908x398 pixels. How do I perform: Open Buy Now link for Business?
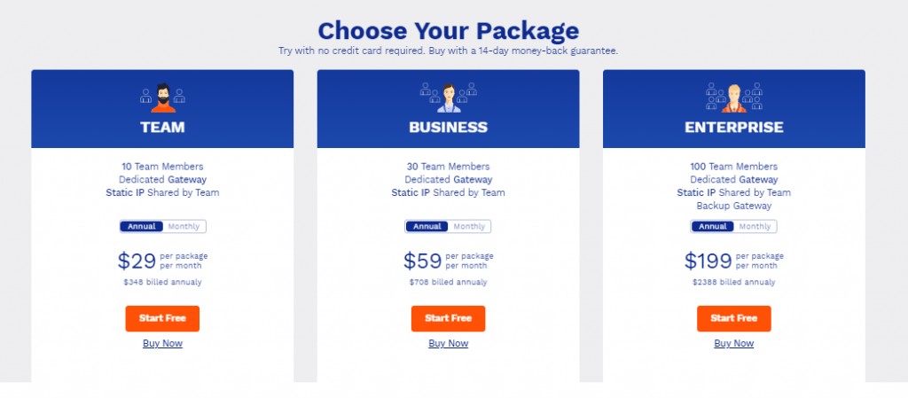pyautogui.click(x=448, y=343)
